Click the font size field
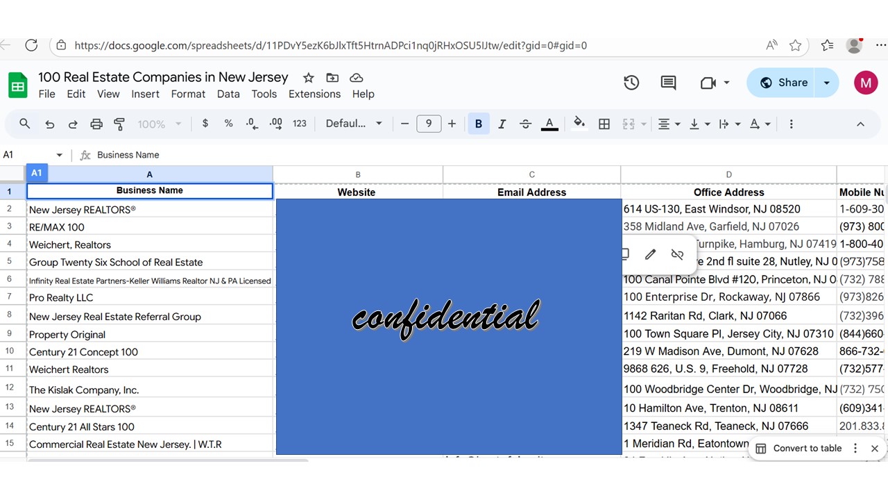This screenshot has height=500, width=888. pyautogui.click(x=429, y=124)
